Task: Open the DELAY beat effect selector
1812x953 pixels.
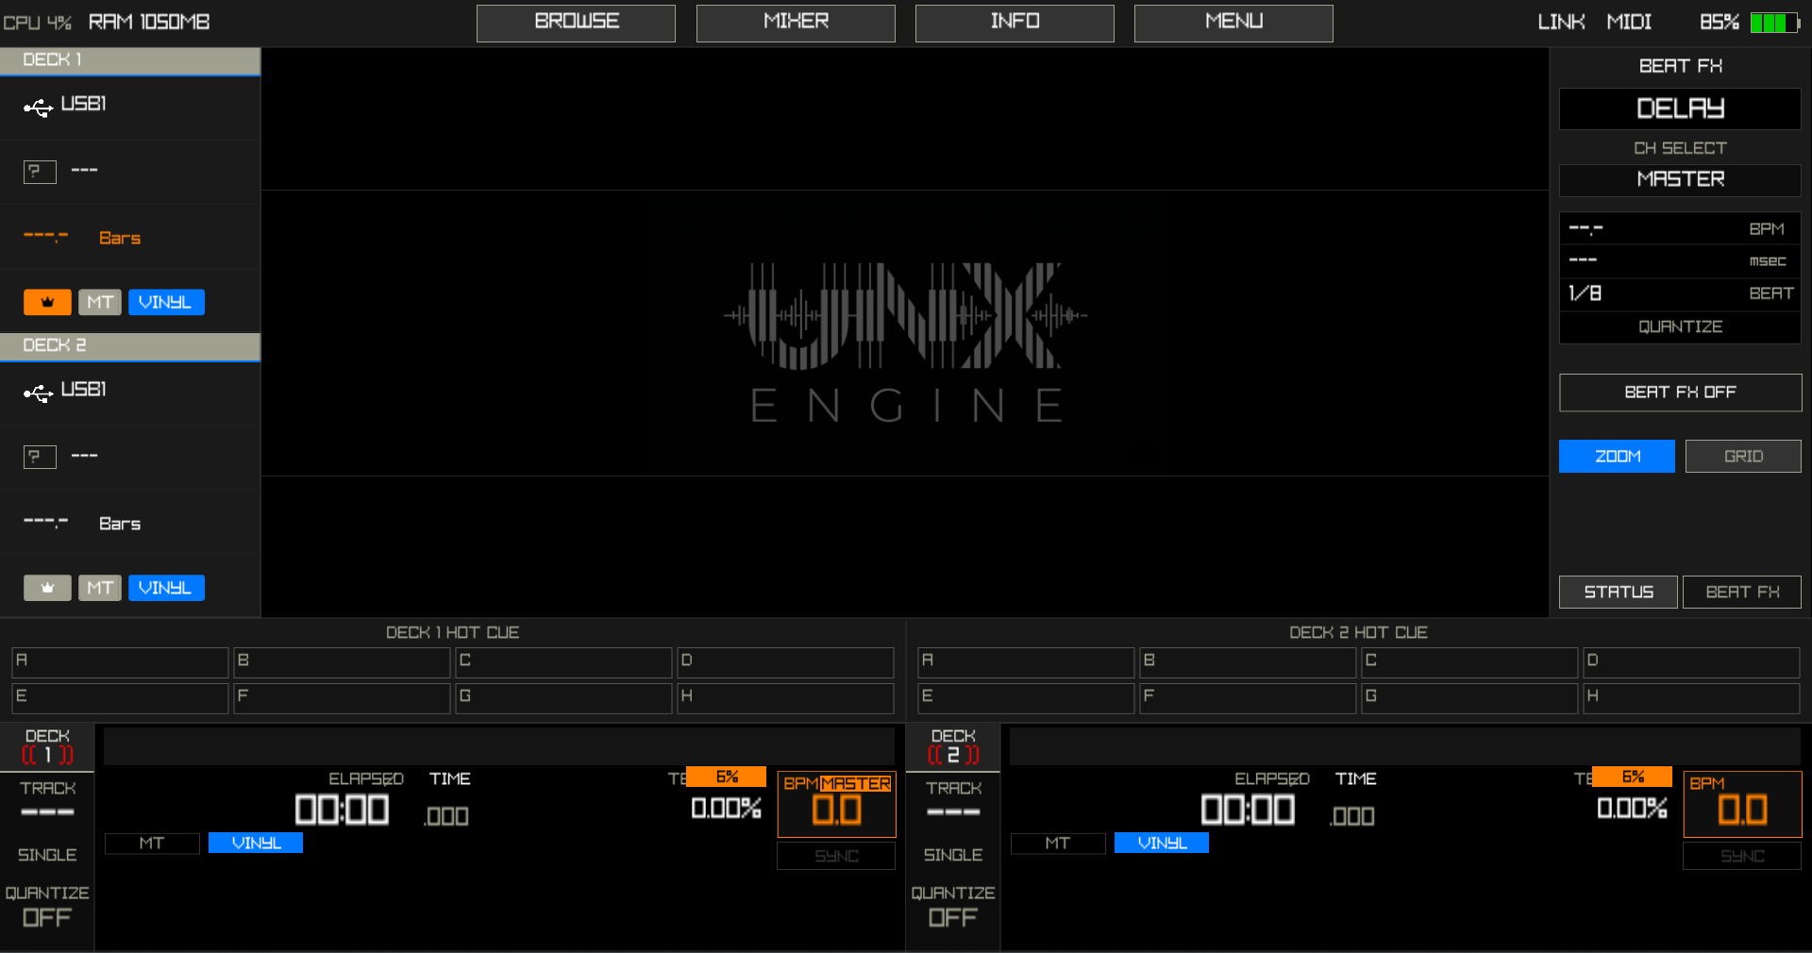Action: (1680, 109)
